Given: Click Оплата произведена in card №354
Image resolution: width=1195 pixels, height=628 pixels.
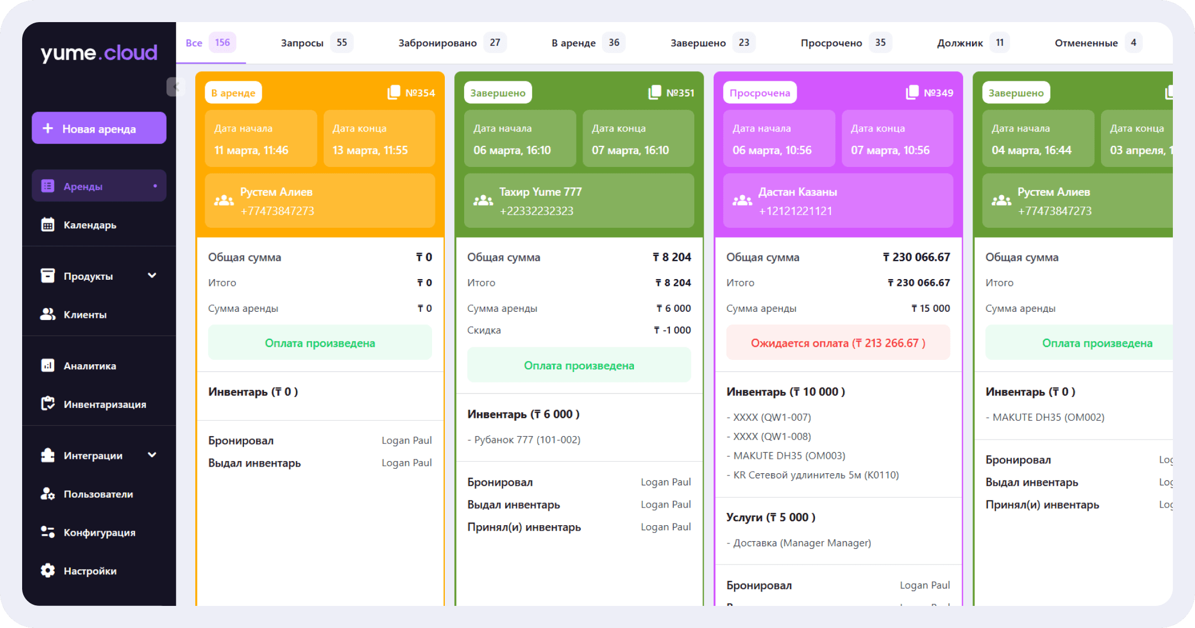Looking at the screenshot, I should point(320,343).
